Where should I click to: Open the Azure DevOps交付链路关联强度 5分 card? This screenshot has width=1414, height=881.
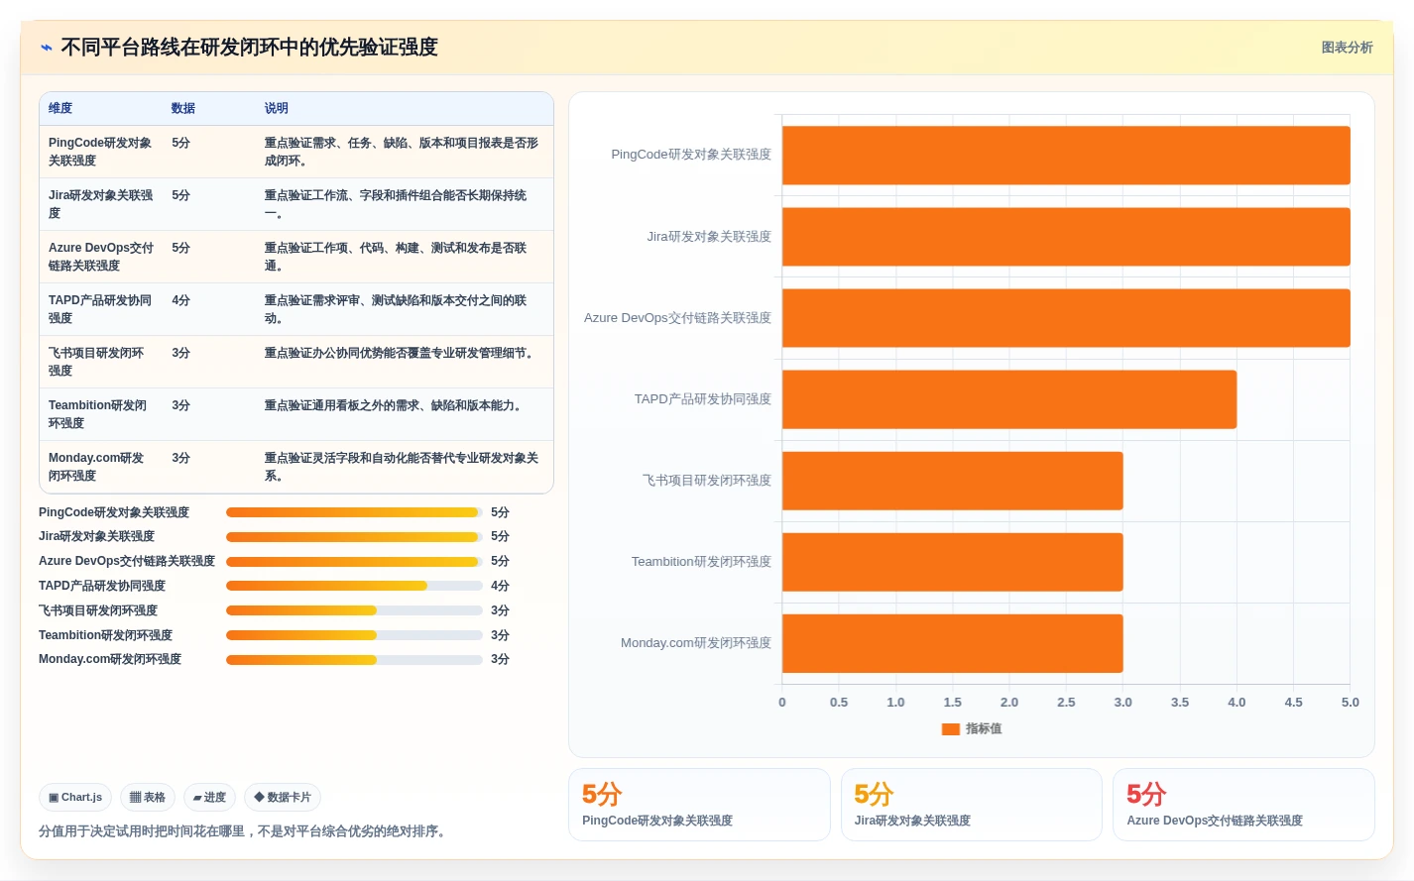pyautogui.click(x=1243, y=805)
